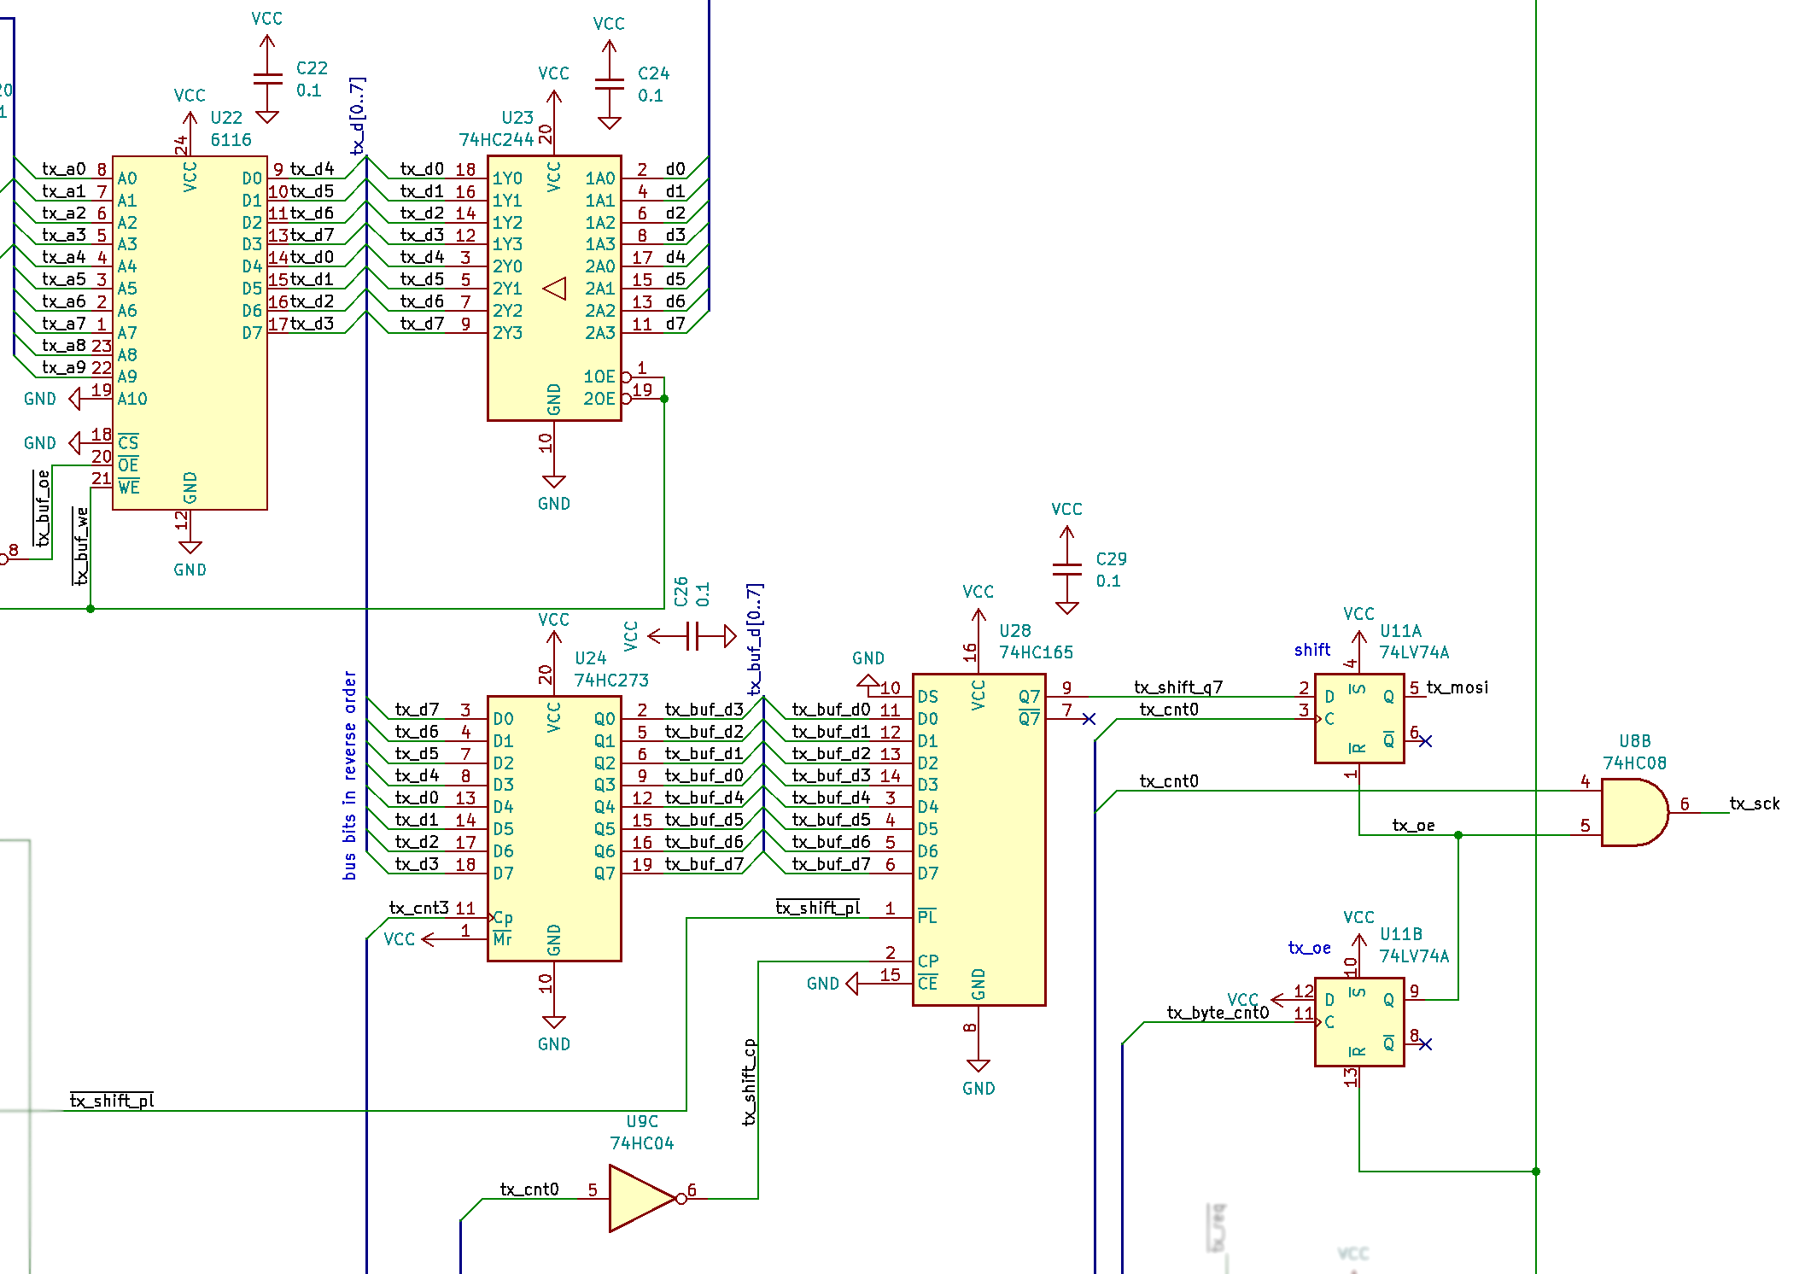
Task: Click the tx_shift_q7 net label
Action: coord(1178,687)
